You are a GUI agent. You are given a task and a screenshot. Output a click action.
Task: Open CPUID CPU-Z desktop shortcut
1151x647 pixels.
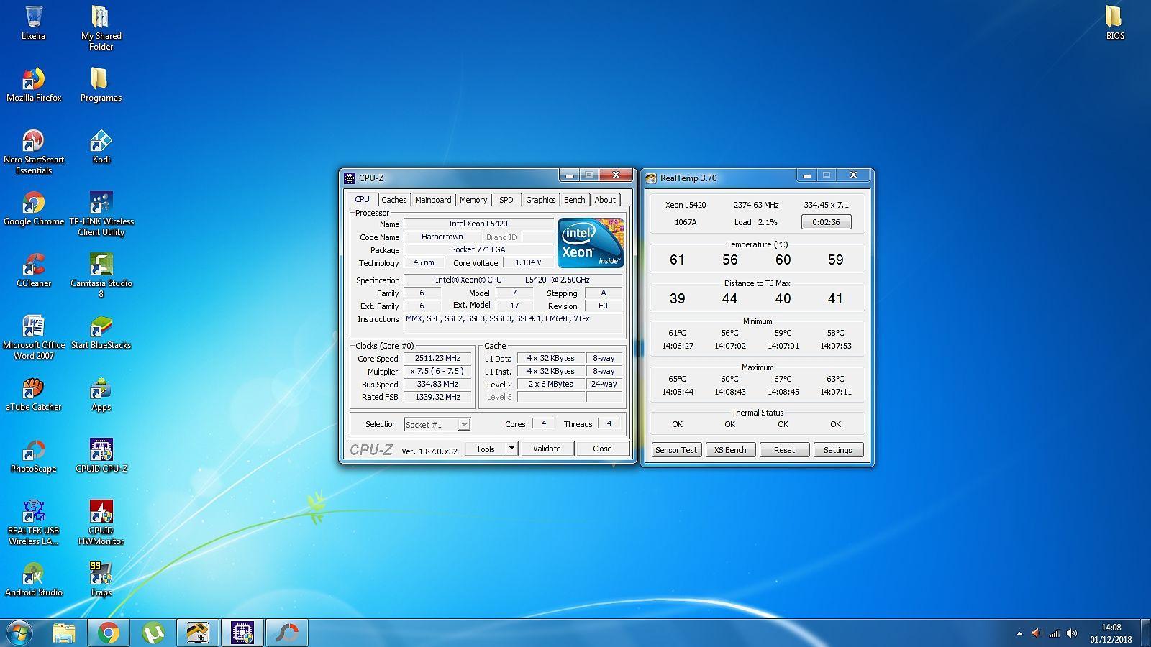[x=101, y=456]
